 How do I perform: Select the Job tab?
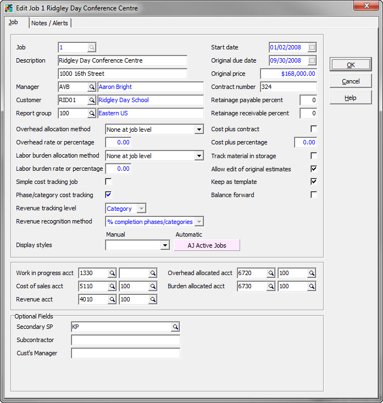pos(13,23)
